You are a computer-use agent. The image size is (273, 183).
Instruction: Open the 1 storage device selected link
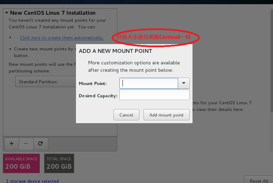pos(33,181)
